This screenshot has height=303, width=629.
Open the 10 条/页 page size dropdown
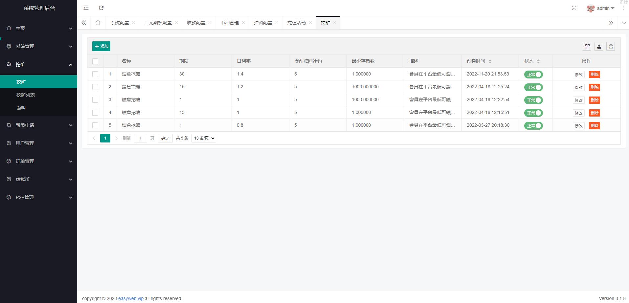coord(204,138)
